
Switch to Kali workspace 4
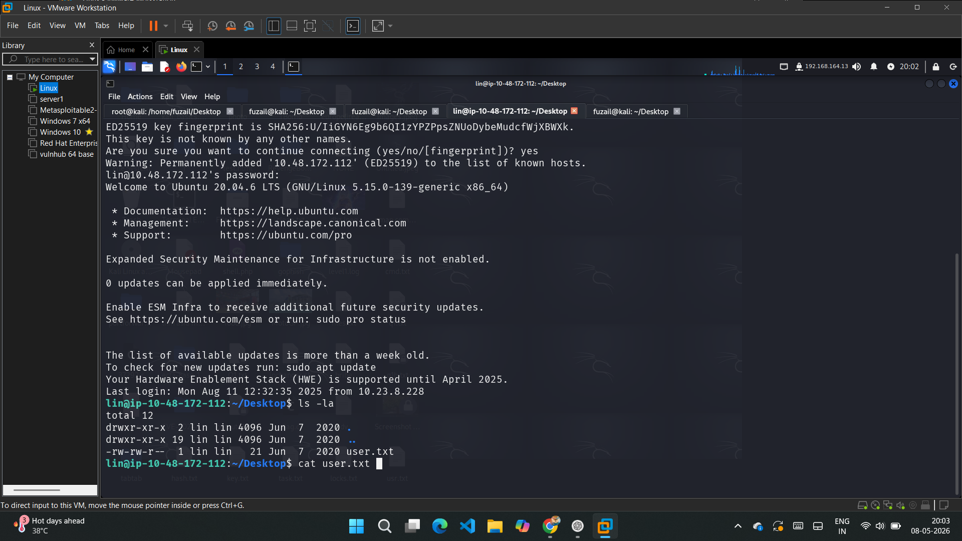coord(273,67)
